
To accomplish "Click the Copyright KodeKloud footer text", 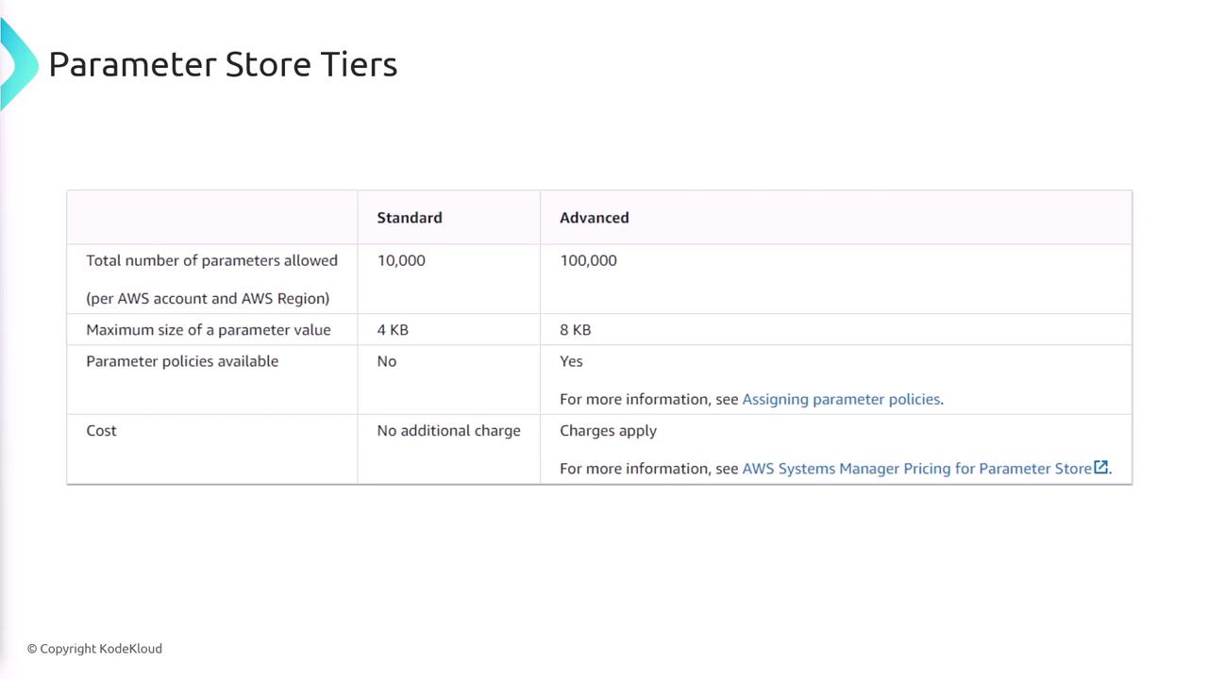I will click(x=94, y=649).
